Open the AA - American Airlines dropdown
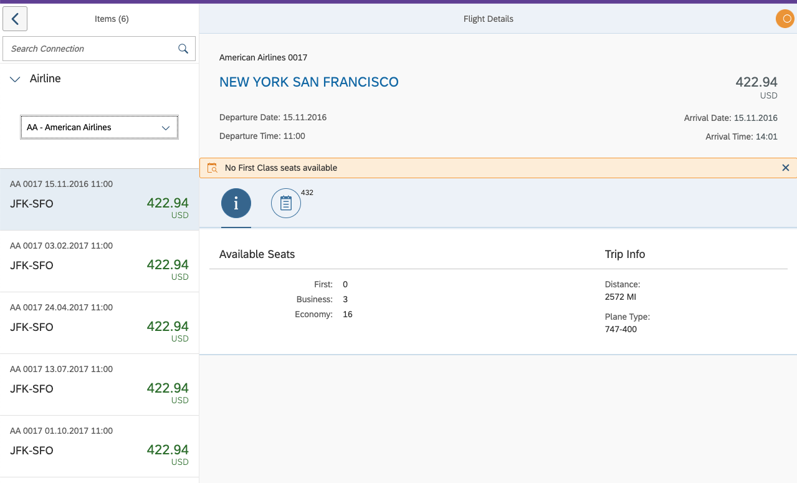This screenshot has width=797, height=483. (x=98, y=127)
